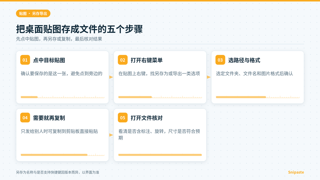Click the progress bar in step 03 card
320x180 pixels.
pos(258,97)
